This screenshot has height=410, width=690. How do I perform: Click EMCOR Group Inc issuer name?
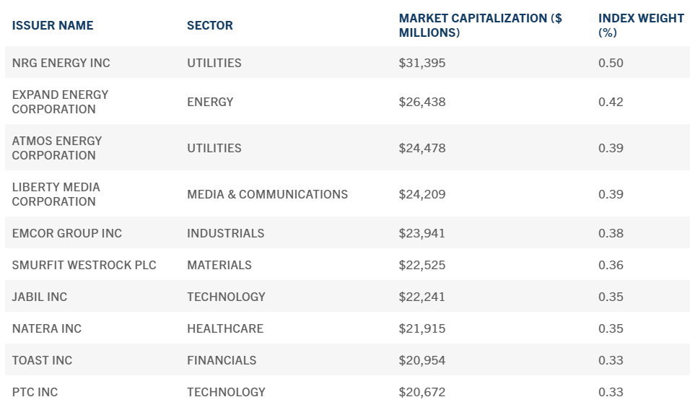click(67, 233)
